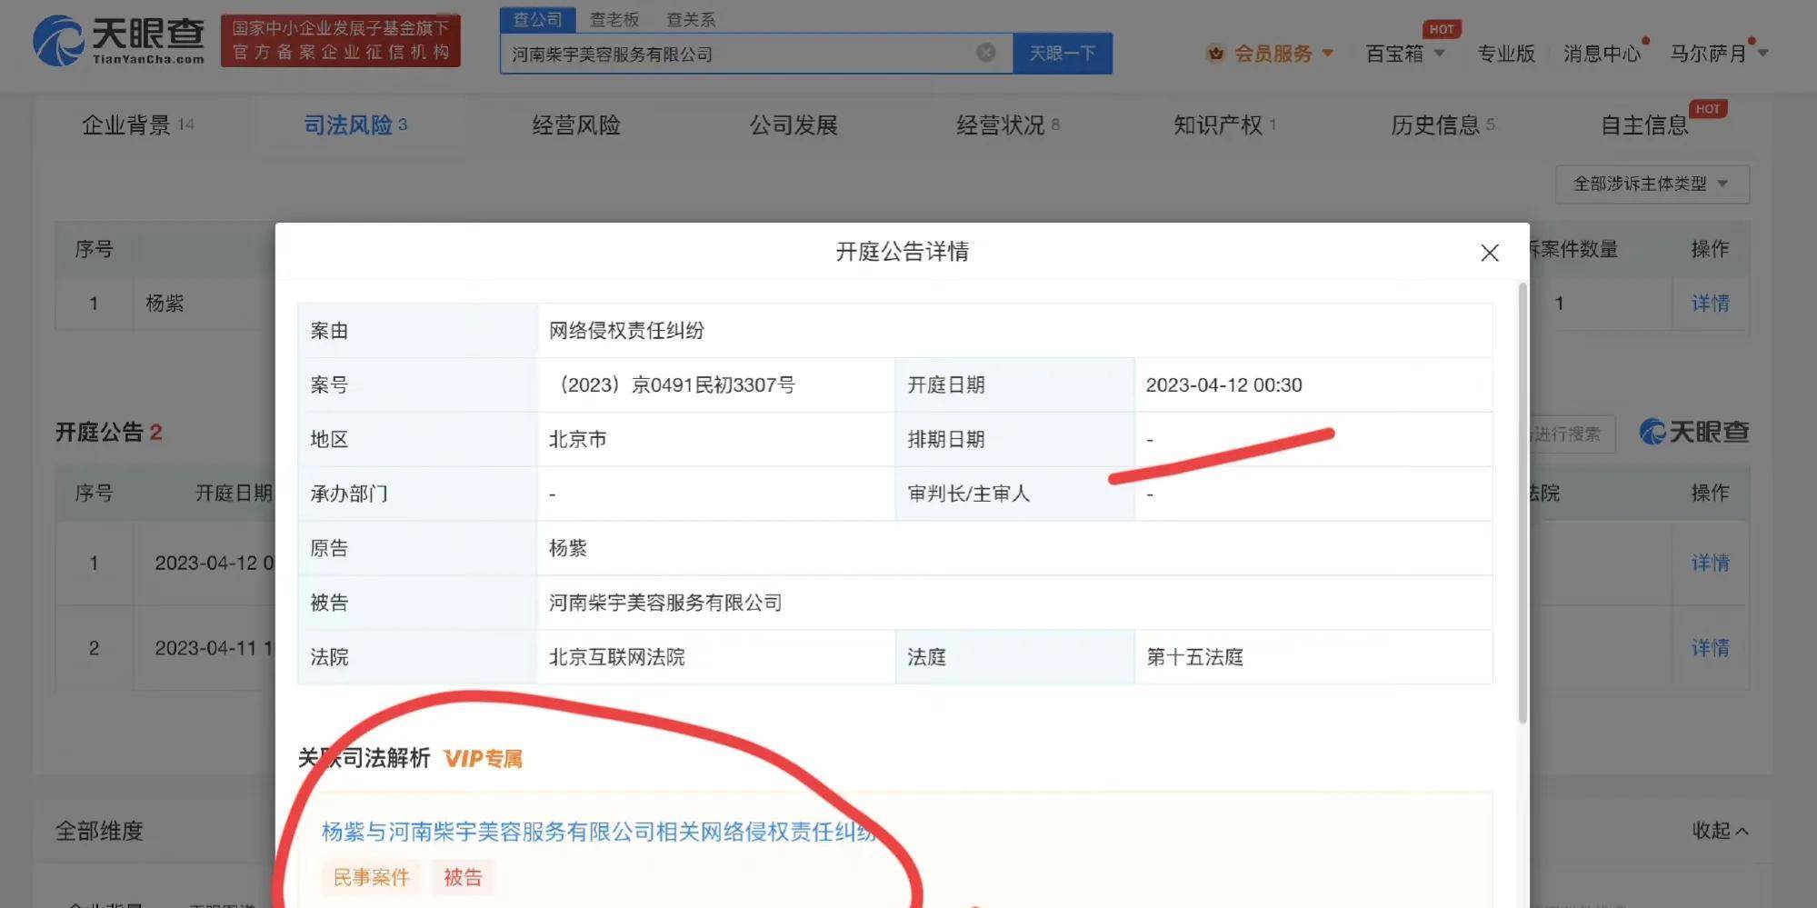Click 详情 in the 杨紫 row
The width and height of the screenshot is (1817, 908).
click(1710, 304)
